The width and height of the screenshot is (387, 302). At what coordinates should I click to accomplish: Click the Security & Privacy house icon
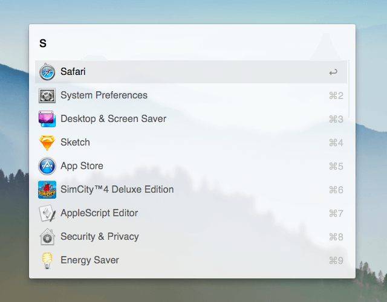click(47, 237)
